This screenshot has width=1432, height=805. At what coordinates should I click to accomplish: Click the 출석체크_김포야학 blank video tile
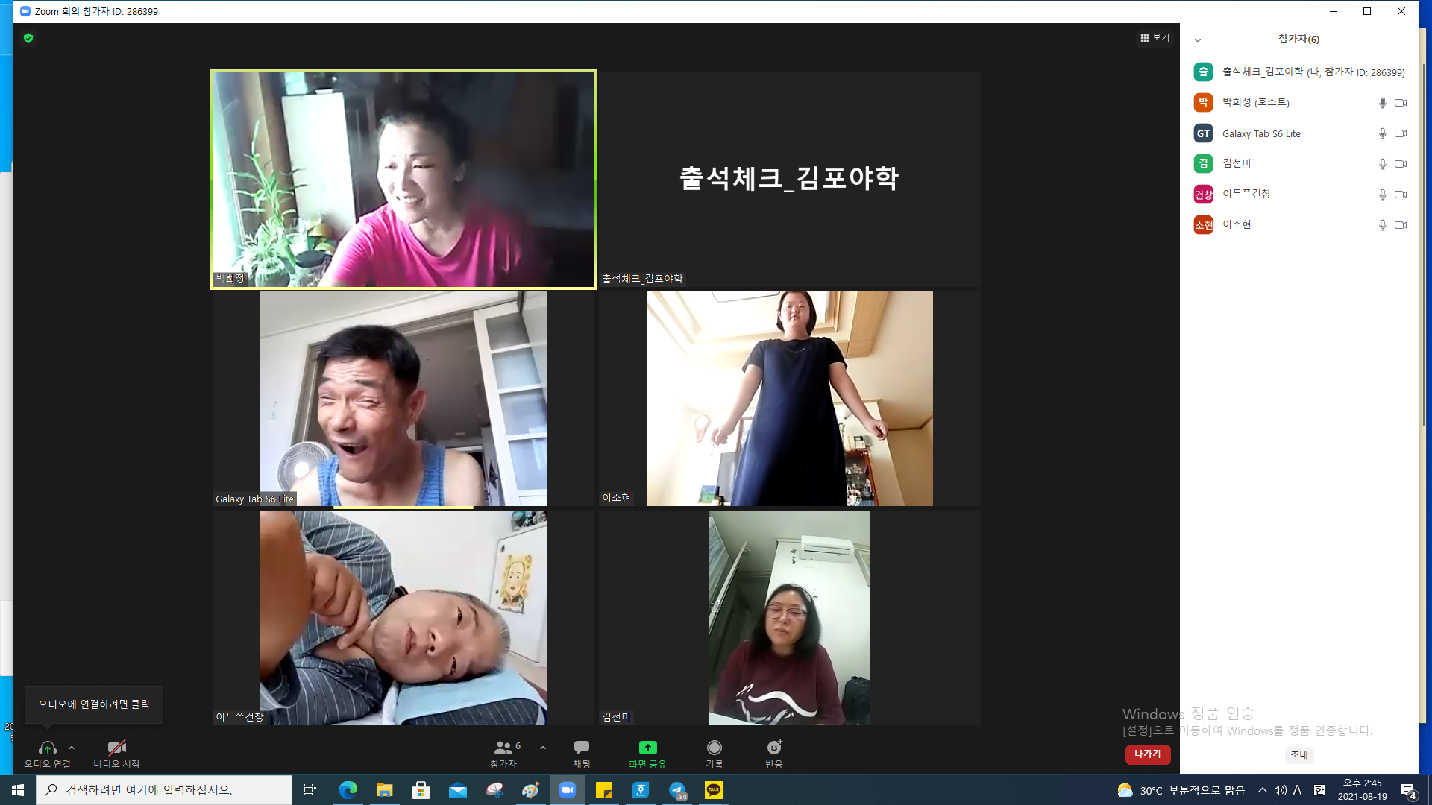pos(790,180)
